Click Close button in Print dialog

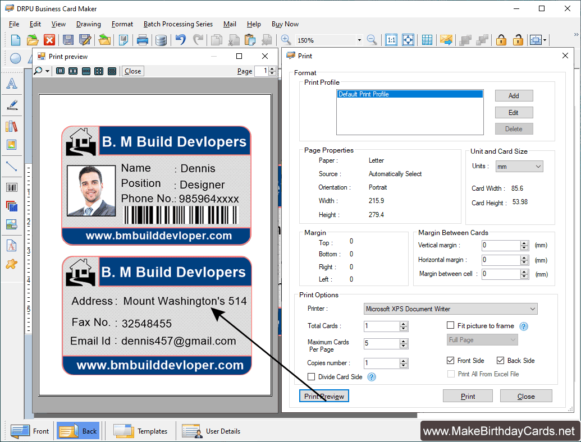coord(526,396)
